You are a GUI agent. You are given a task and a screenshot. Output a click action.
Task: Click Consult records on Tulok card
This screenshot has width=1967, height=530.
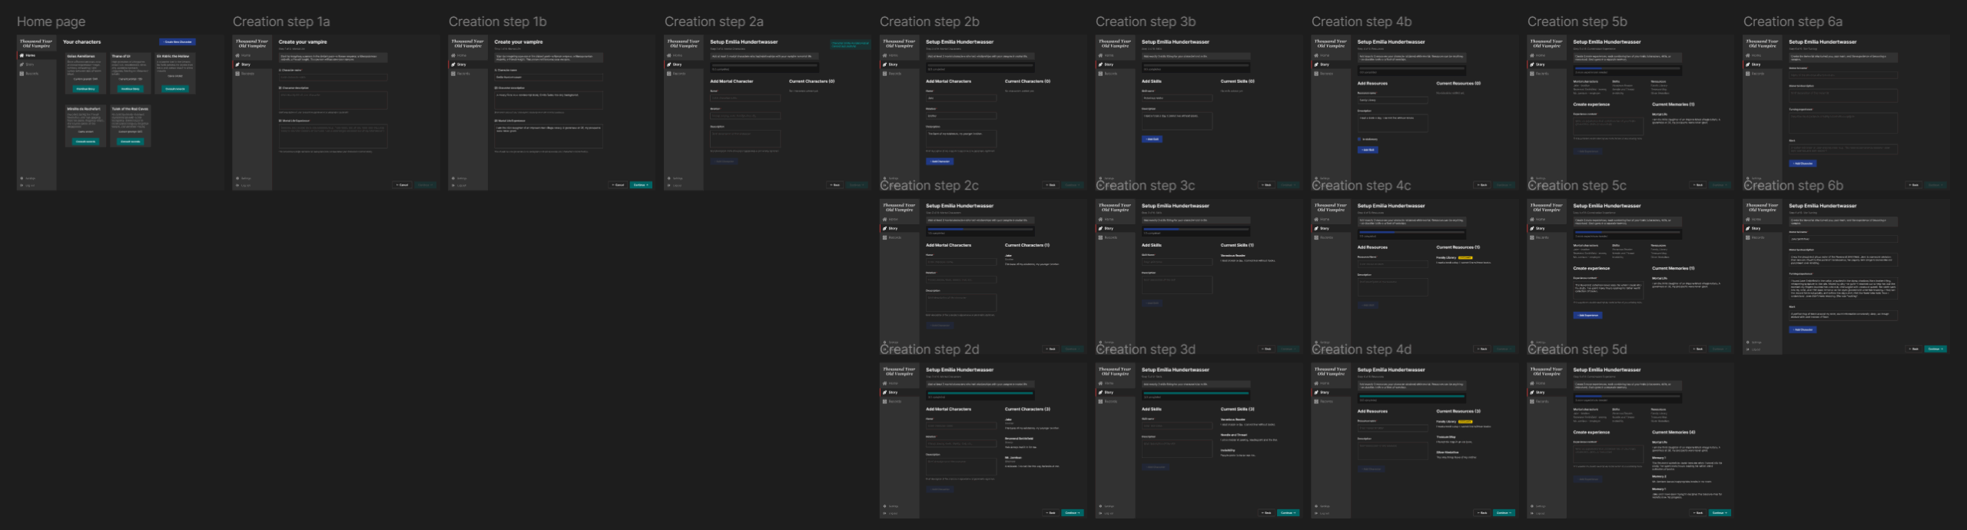[x=131, y=141]
